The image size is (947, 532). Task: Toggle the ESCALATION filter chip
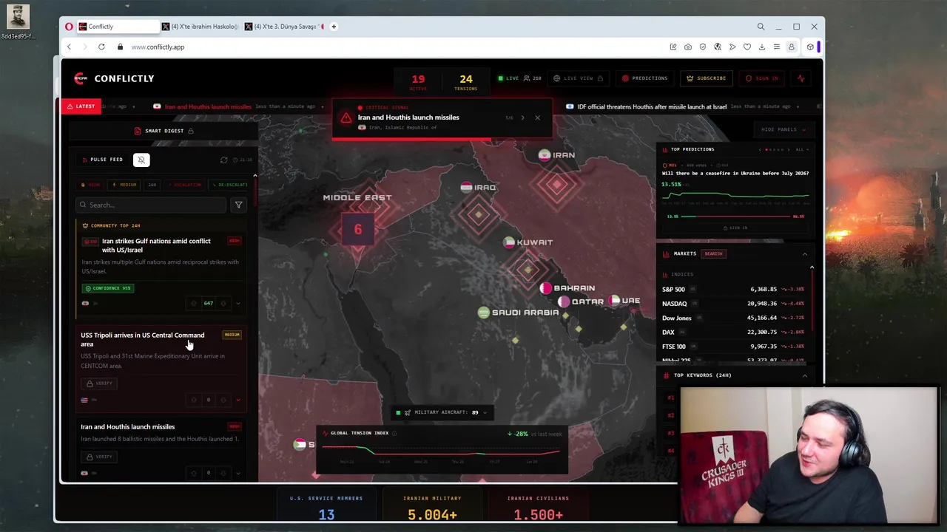[x=185, y=185]
